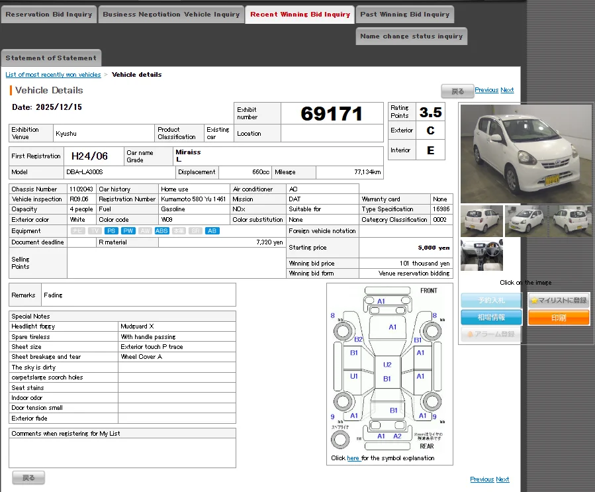Click the 'Venue reservation bidding' value
595x492 pixels.
pos(414,273)
